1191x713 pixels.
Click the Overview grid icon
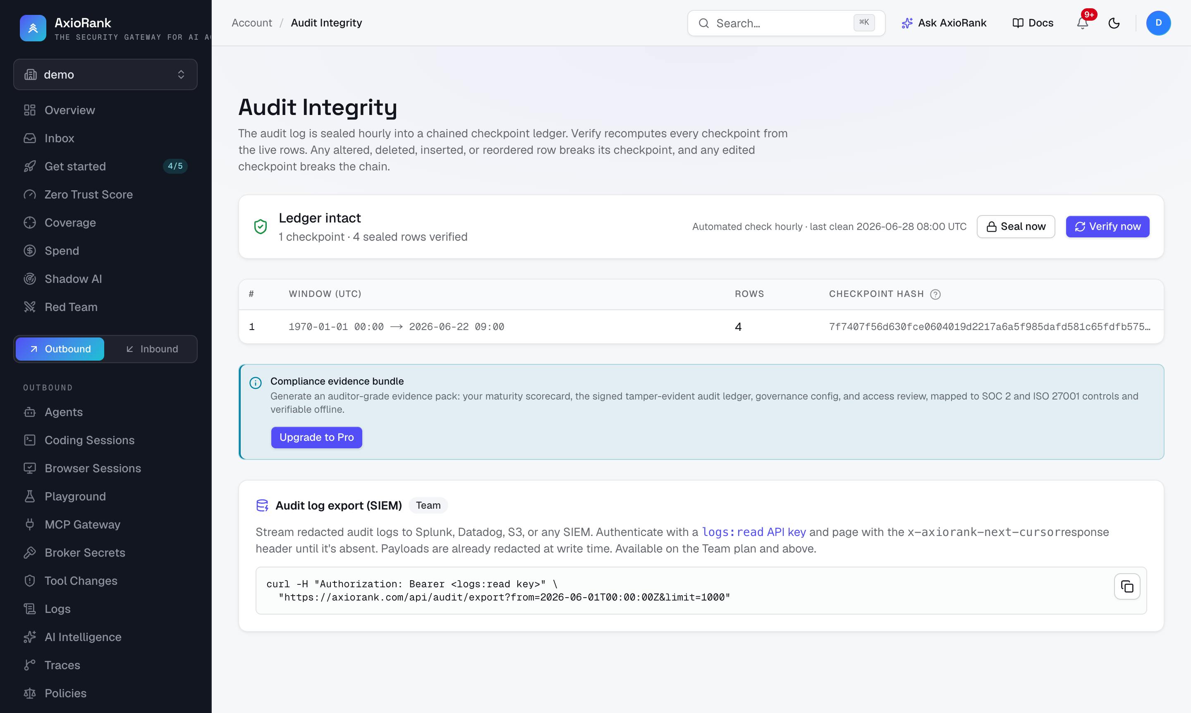coord(30,110)
